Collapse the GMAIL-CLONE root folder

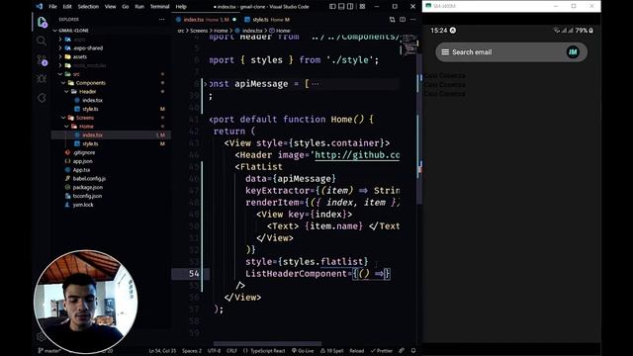pos(73,31)
